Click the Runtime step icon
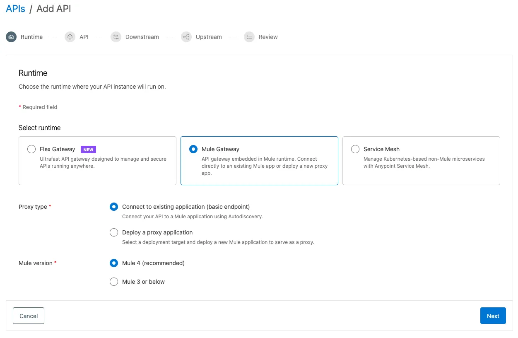Viewport: 518px width, 338px height. [x=11, y=37]
